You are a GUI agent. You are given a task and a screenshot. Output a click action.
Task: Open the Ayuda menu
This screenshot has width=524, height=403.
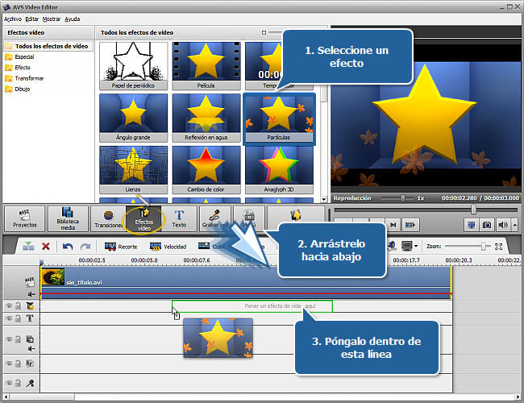click(x=72, y=18)
